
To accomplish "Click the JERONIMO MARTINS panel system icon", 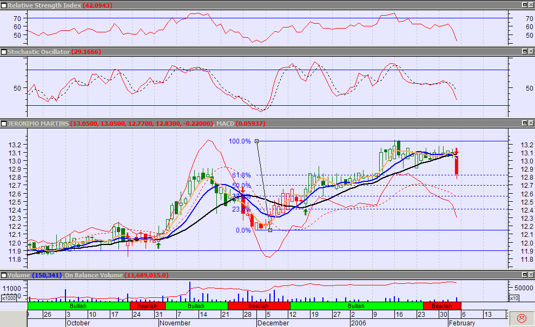I will tap(4, 124).
